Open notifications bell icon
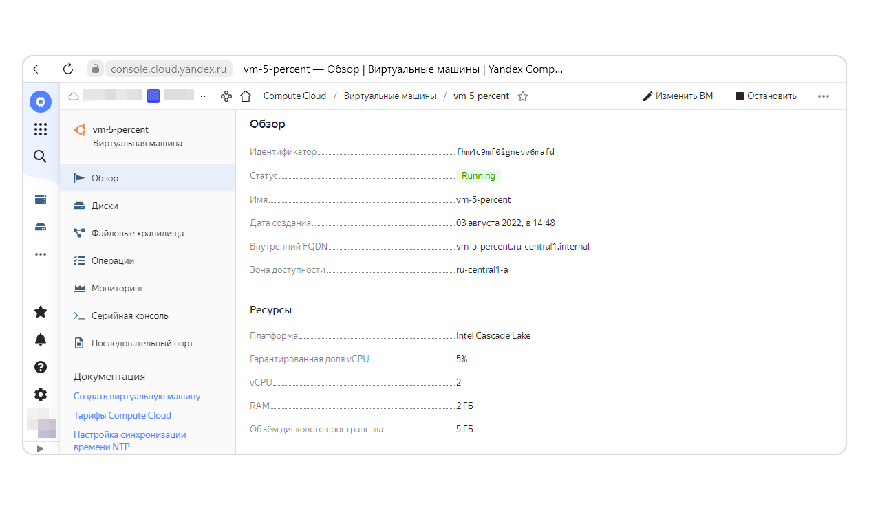Screen dimensions: 869x510 coord(41,340)
